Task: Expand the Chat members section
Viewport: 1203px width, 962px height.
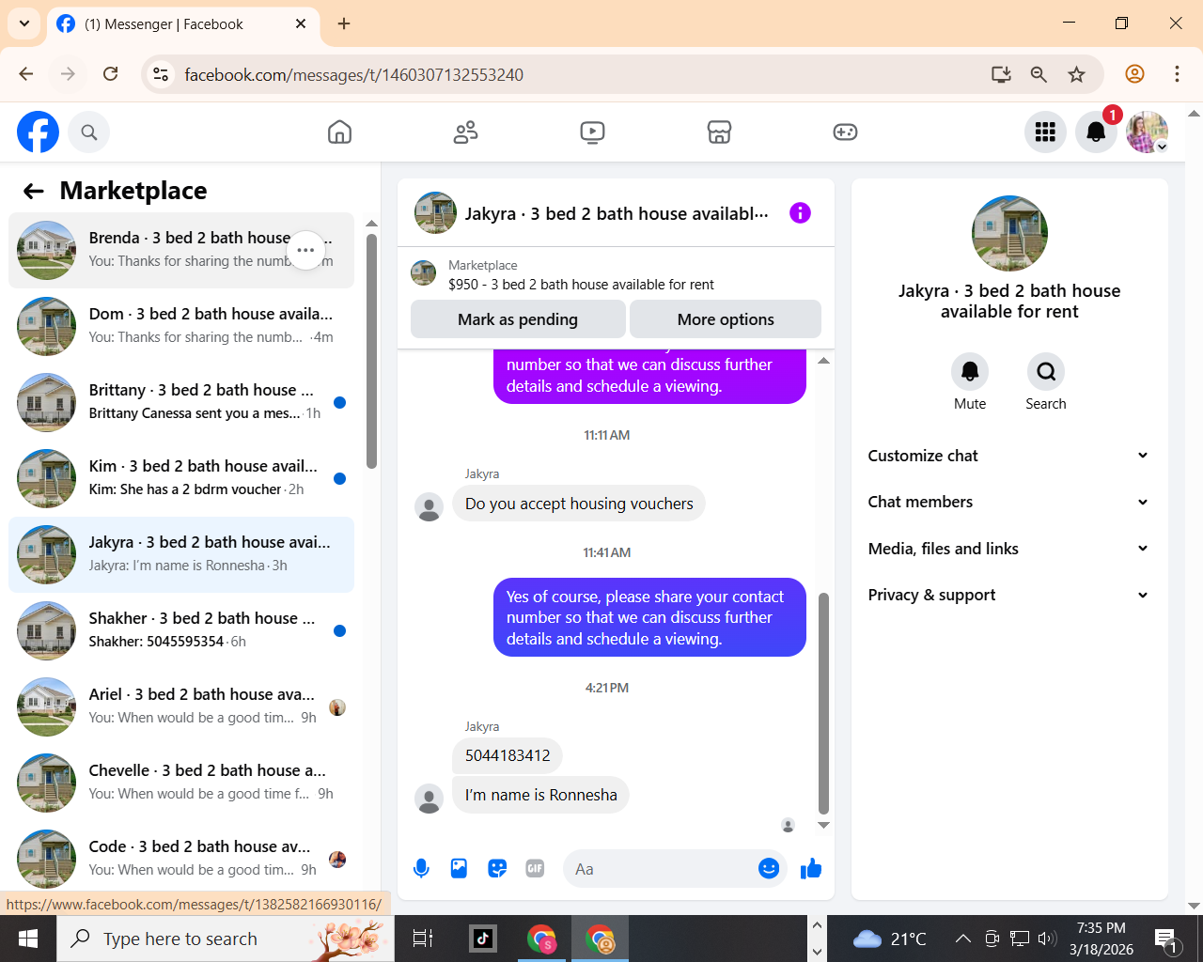Action: 1008,502
